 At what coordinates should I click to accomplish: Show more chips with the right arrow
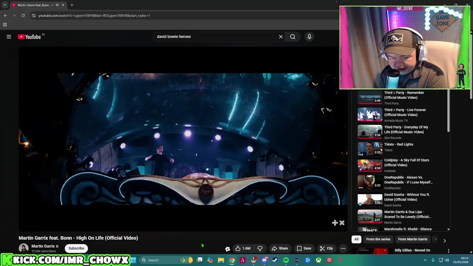coord(445,241)
